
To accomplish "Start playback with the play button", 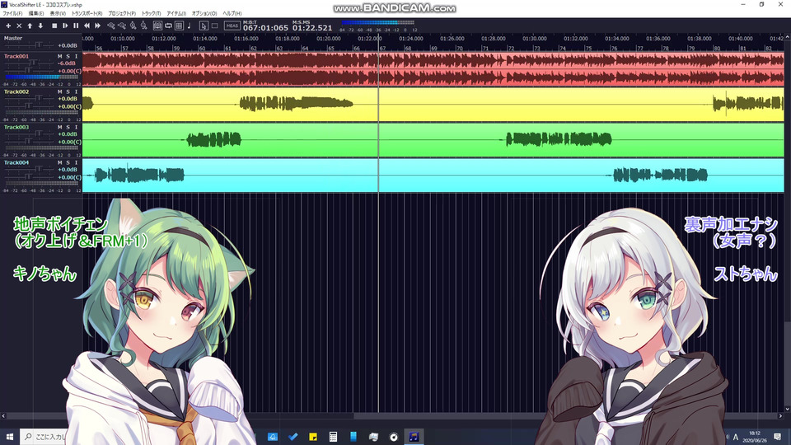I will 65,26.
